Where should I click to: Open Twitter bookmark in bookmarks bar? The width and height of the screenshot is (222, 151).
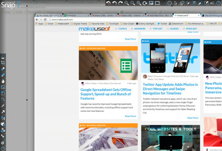[162, 23]
